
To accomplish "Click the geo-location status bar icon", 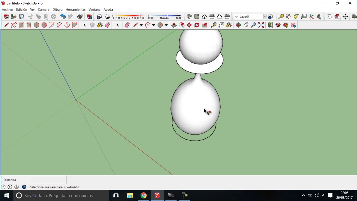I will tap(3, 187).
